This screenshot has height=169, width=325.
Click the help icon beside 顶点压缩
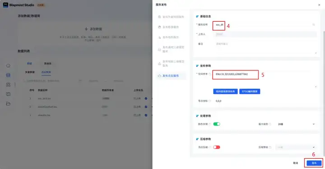coord(210,147)
